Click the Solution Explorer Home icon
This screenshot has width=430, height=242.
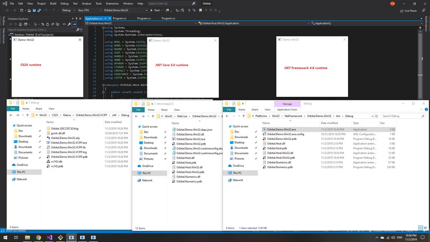point(20,24)
